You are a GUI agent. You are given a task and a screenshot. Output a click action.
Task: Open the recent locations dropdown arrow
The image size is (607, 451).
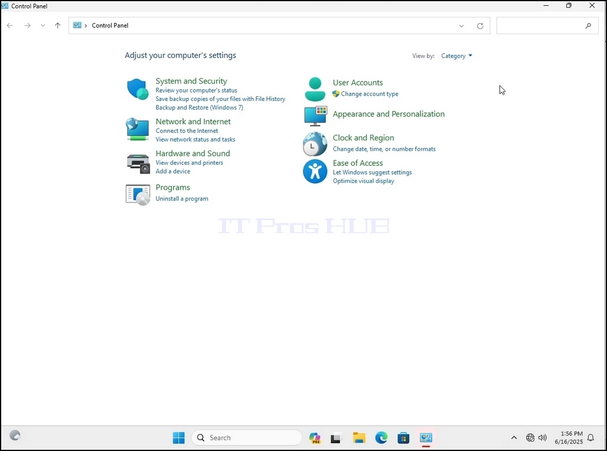click(43, 25)
